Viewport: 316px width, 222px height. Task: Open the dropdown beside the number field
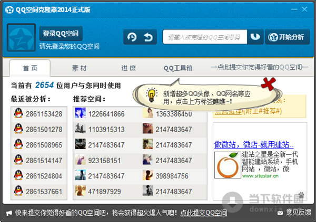[x=255, y=37]
